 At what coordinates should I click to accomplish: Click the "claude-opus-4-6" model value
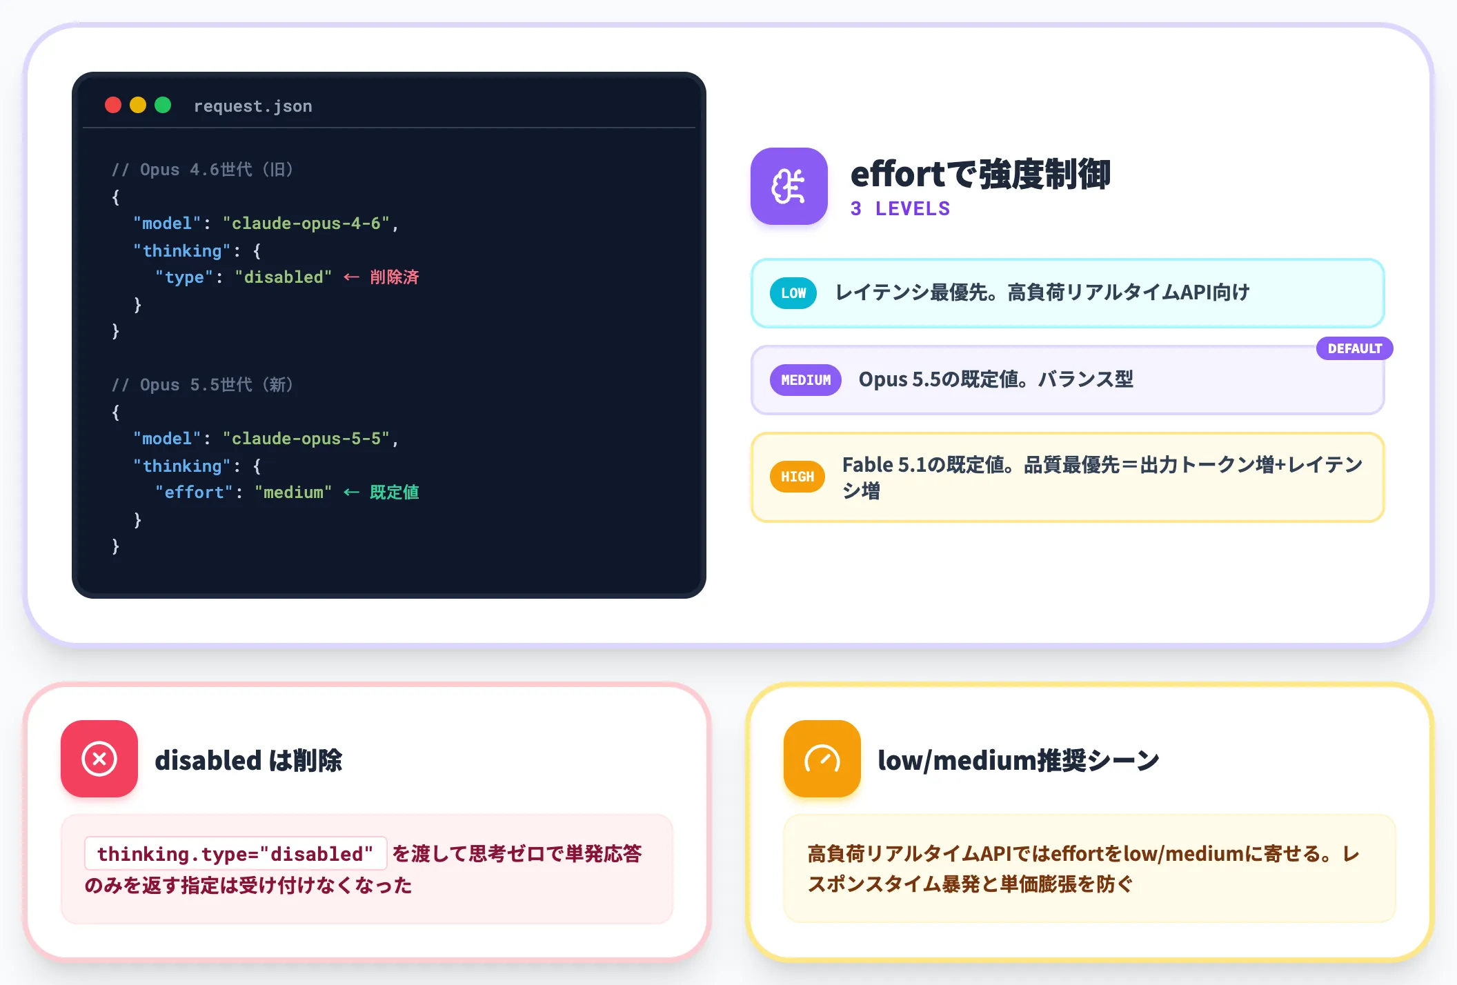pos(306,223)
